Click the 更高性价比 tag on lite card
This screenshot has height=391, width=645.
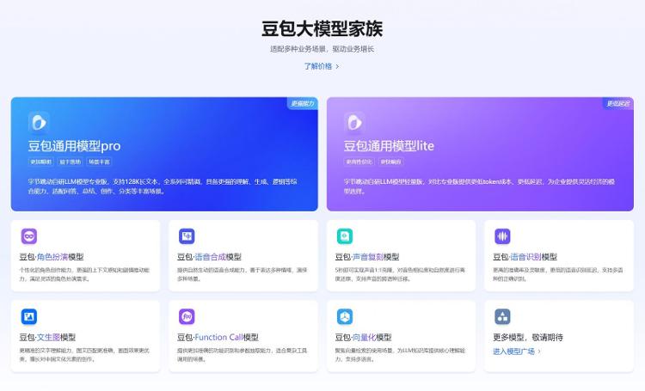coord(359,162)
